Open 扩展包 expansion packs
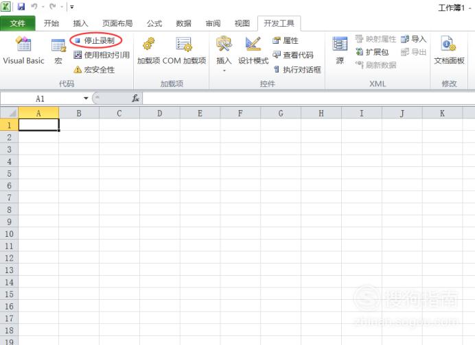This screenshot has width=475, height=345. pyautogui.click(x=372, y=52)
